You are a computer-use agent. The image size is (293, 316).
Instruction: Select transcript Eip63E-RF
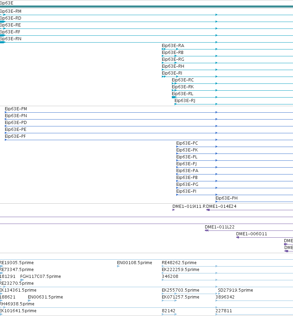(10, 32)
